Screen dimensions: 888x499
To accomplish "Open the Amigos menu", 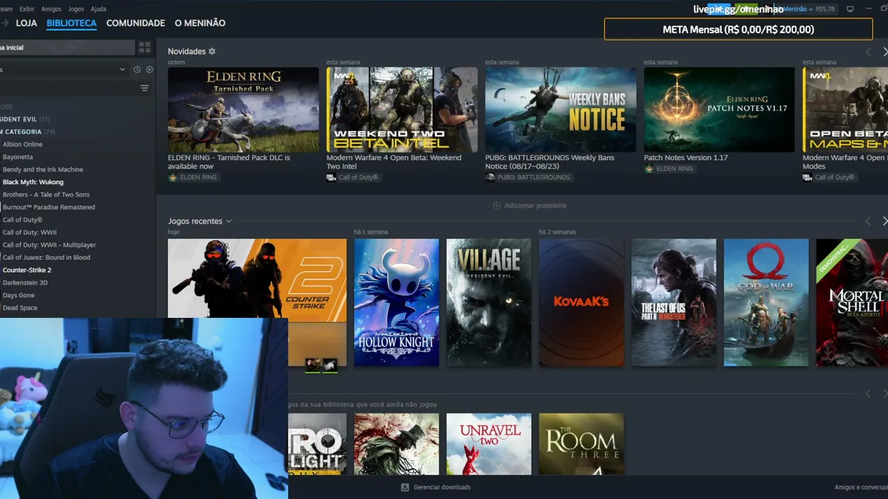I will point(51,9).
